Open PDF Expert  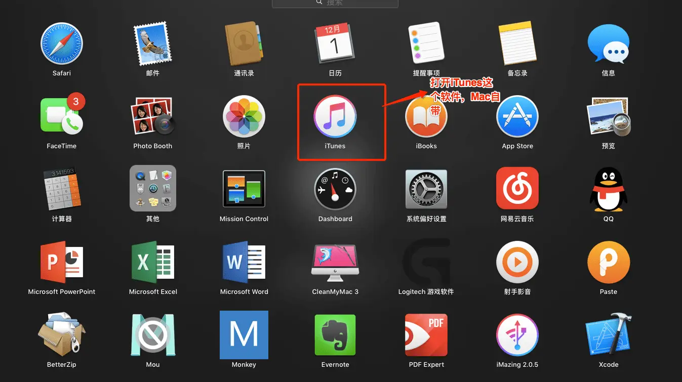426,335
